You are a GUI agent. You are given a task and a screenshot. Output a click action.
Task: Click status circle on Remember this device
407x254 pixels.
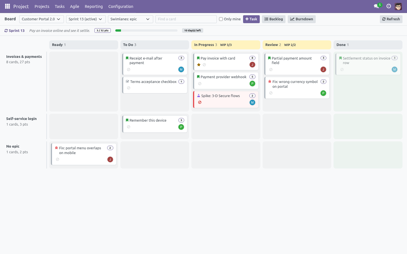tap(129, 127)
